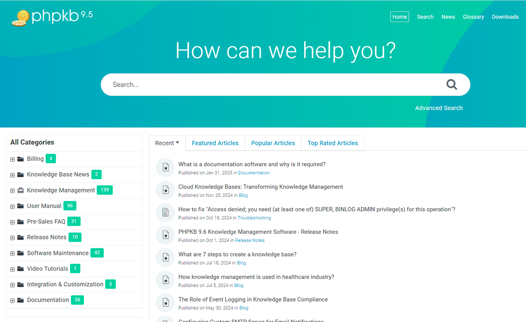The image size is (526, 322).
Task: Click into the main Search field
Action: [274, 85]
